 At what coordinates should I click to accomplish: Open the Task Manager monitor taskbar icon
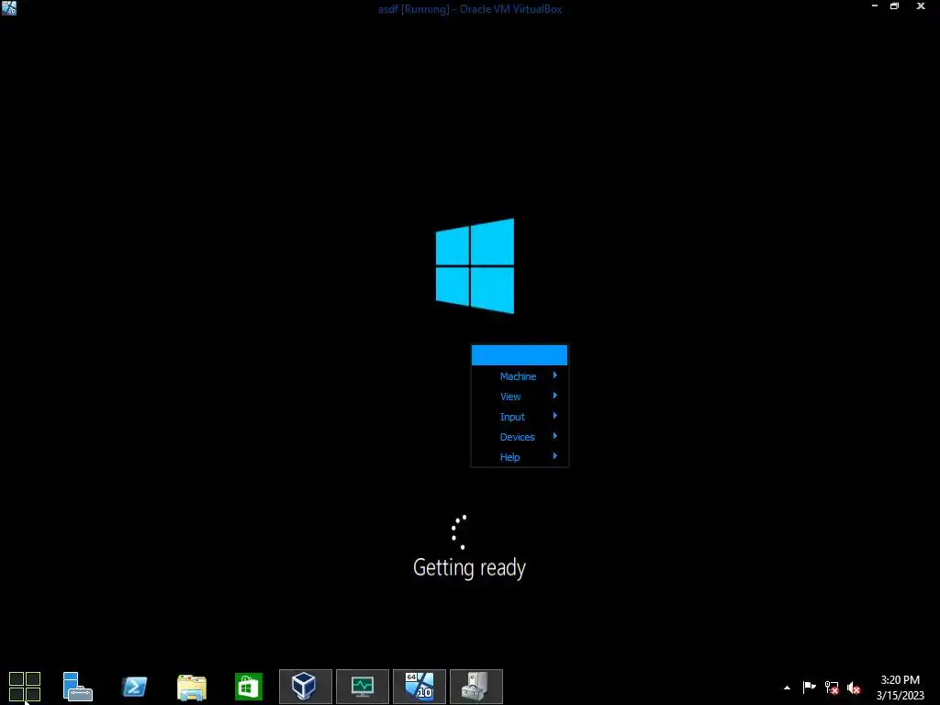[x=362, y=687]
